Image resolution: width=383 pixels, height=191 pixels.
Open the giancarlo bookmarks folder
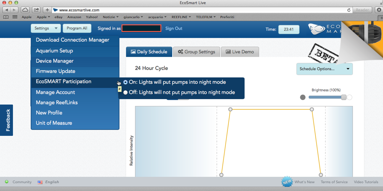pyautogui.click(x=134, y=17)
